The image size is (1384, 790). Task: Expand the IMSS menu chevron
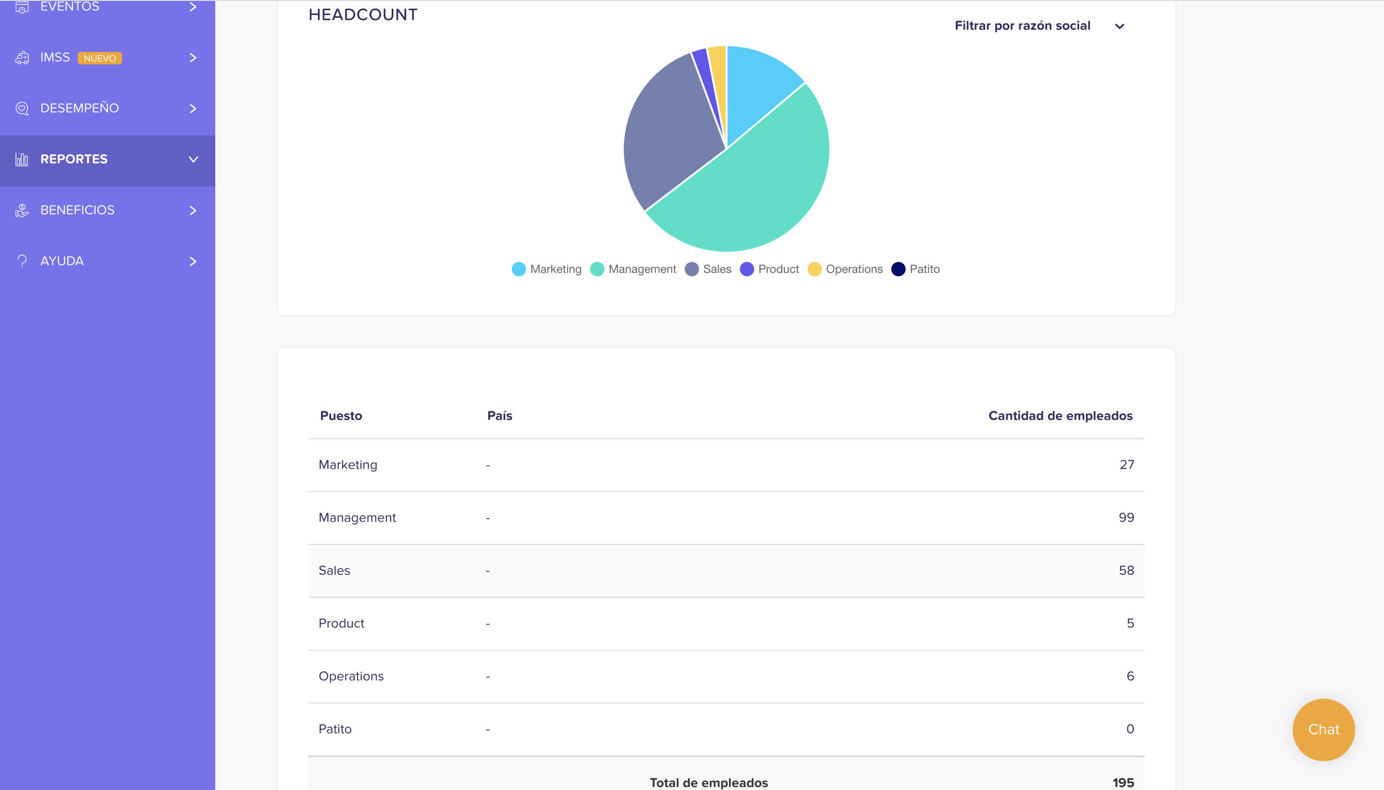[x=193, y=58]
